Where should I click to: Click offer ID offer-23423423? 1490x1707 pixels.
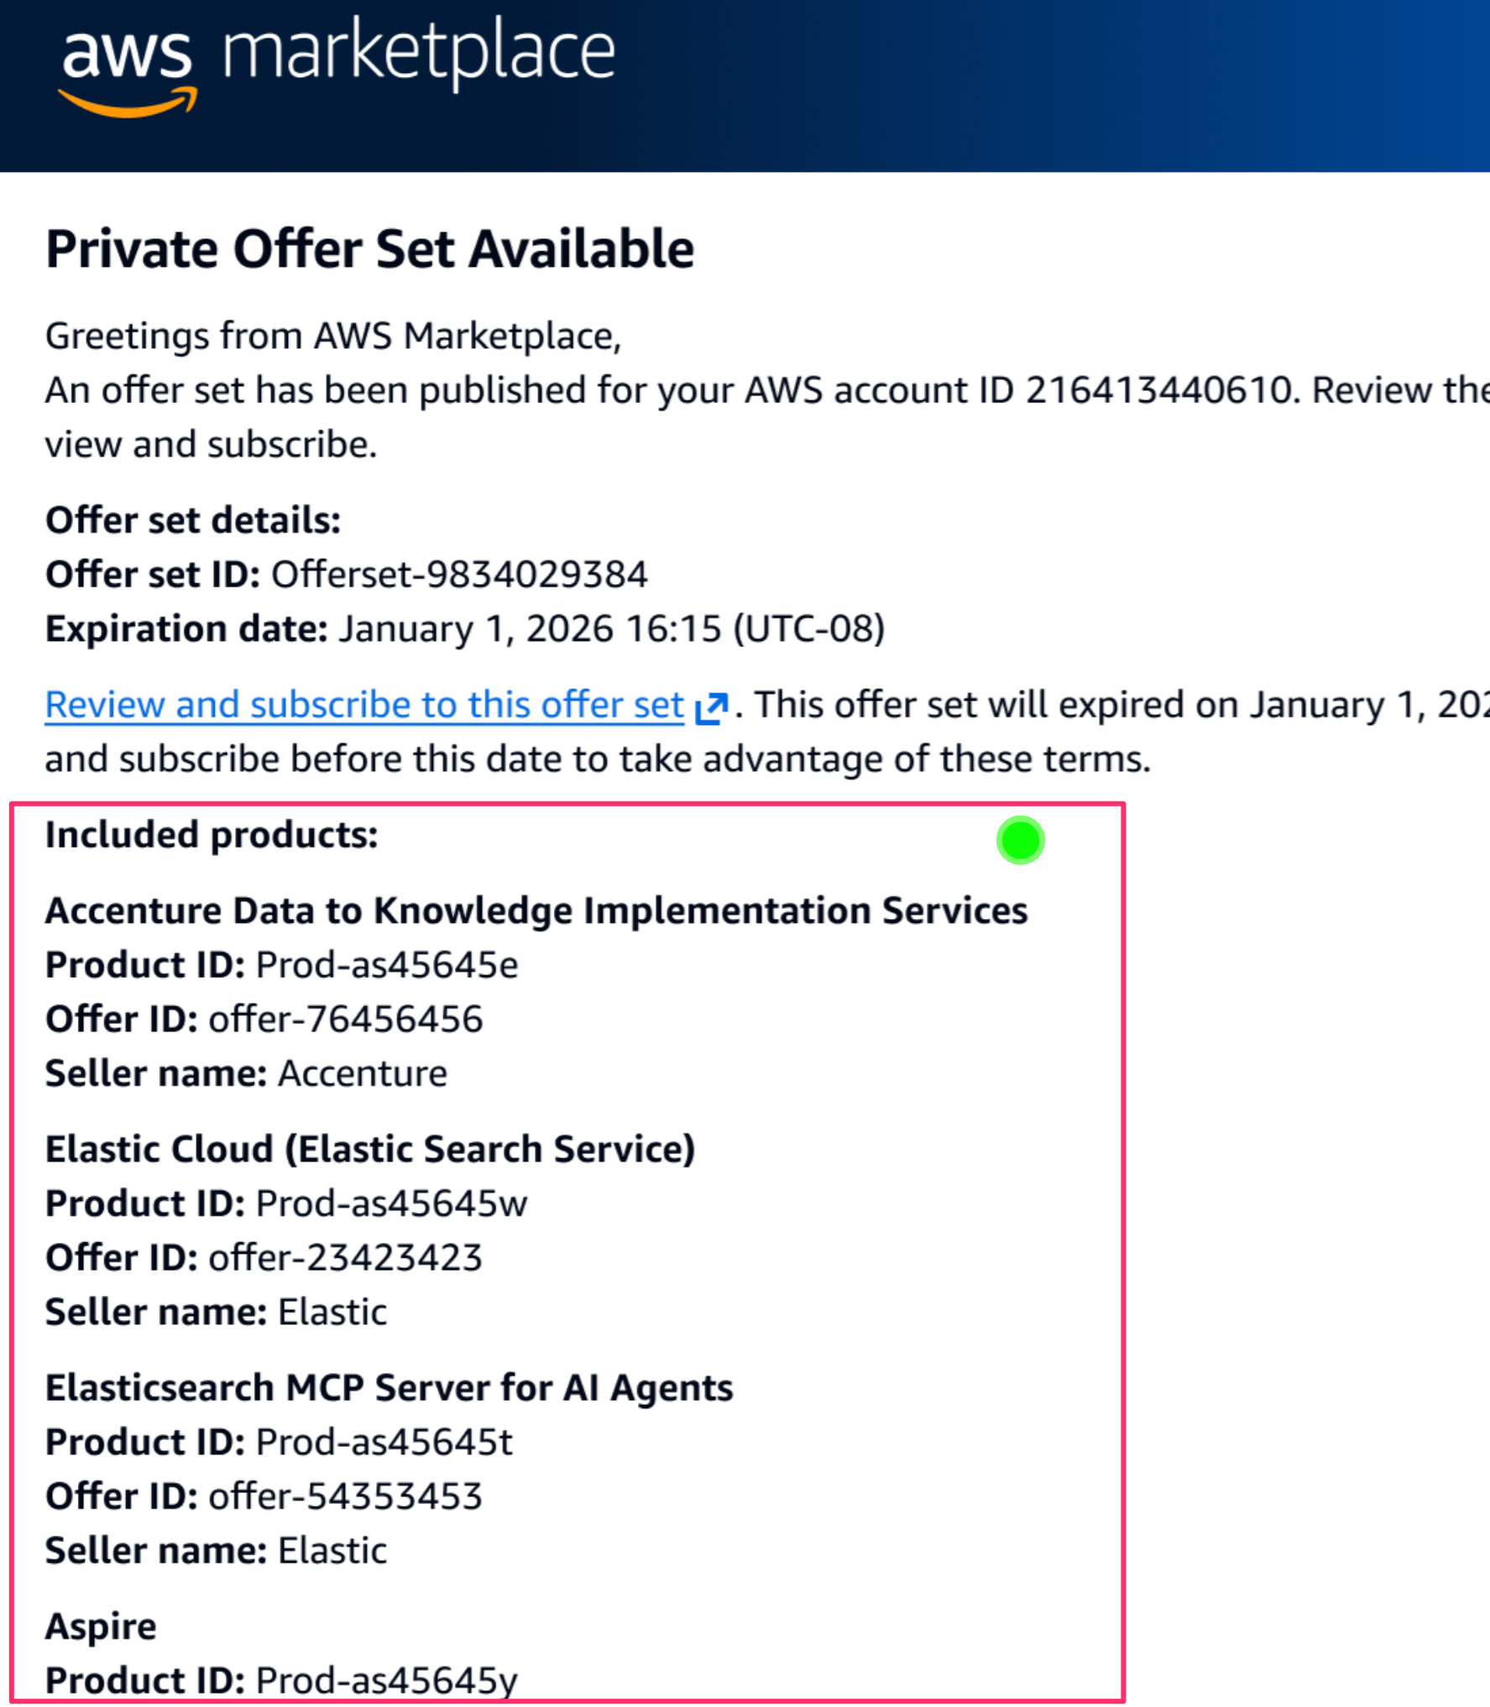tap(345, 1258)
